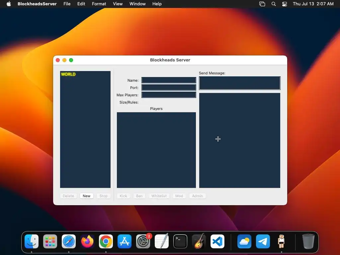
Task: Click the Admin button
Action: pos(197,196)
